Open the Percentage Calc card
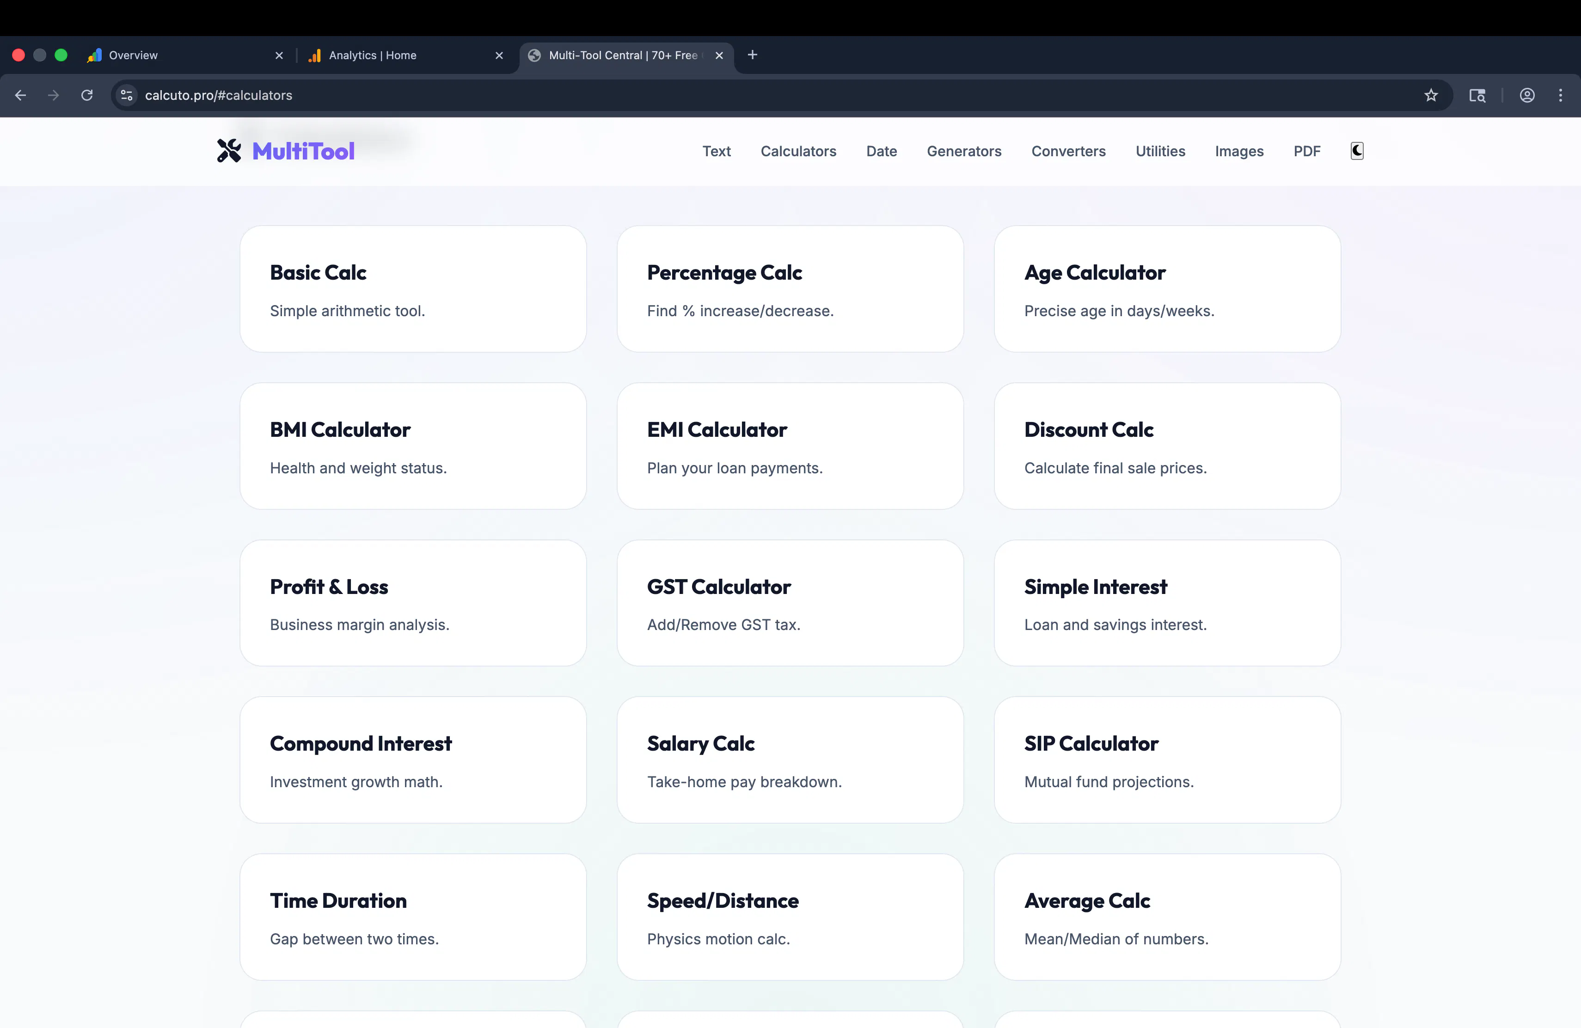 click(x=790, y=289)
